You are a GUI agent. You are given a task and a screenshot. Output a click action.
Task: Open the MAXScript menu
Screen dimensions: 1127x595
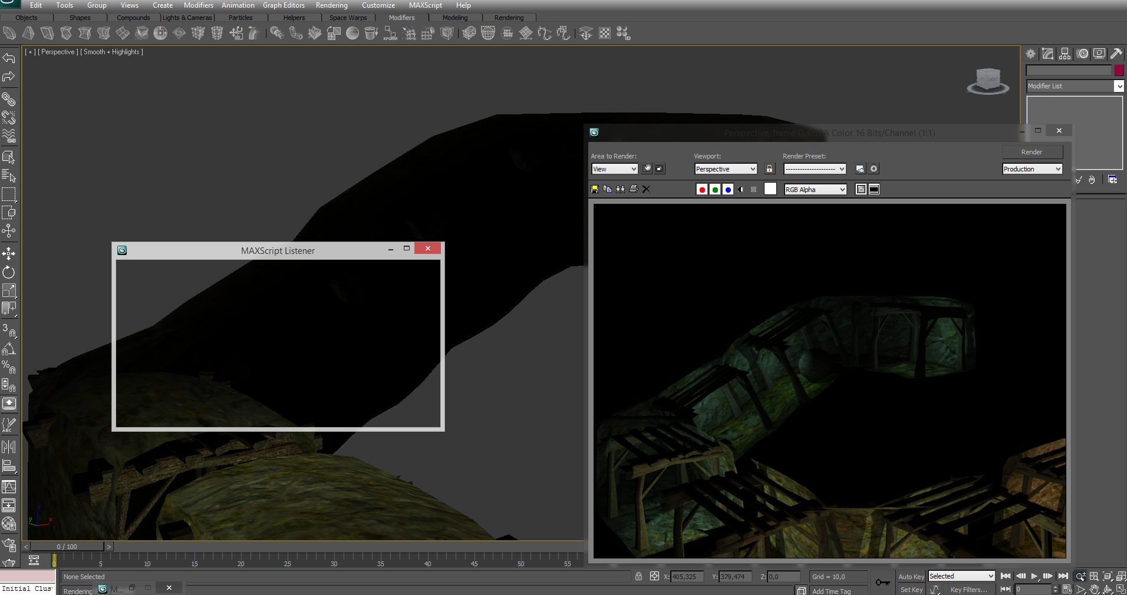pos(425,5)
